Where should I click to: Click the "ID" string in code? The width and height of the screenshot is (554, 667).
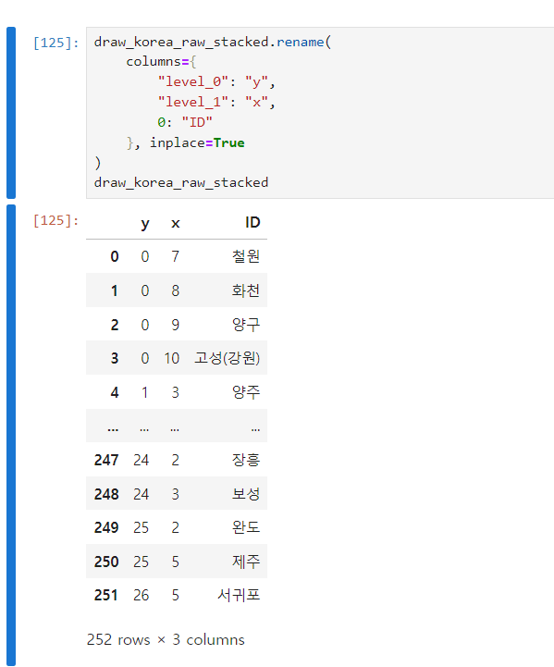pos(197,122)
